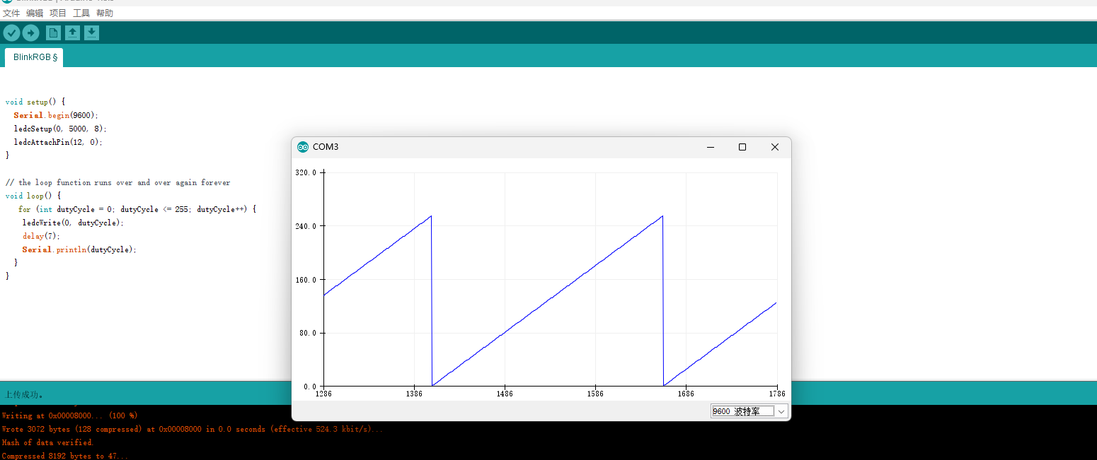Click the 80.0 y-axis label
This screenshot has width=1097, height=460.
tap(308, 334)
